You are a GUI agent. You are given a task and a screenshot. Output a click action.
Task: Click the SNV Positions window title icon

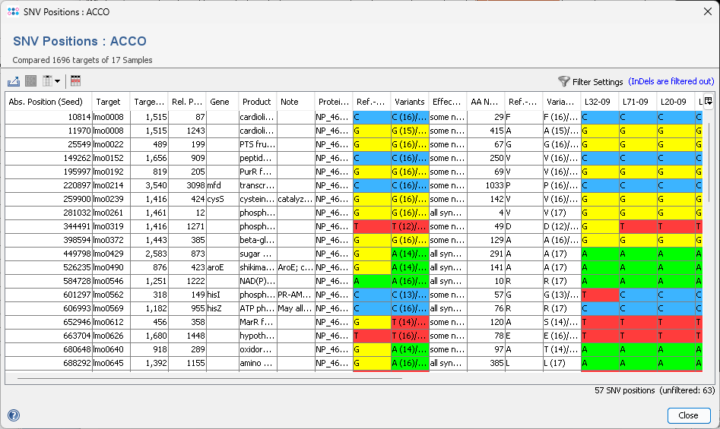(13, 11)
